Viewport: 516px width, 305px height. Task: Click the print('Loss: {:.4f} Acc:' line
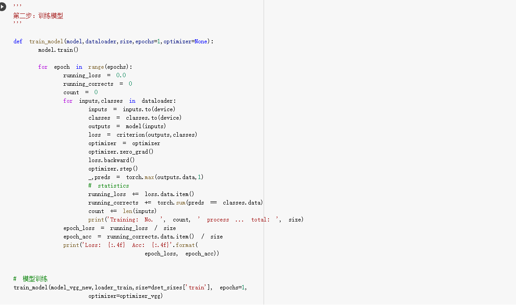coord(130,245)
